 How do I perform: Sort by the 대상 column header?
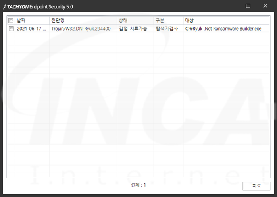click(227, 21)
